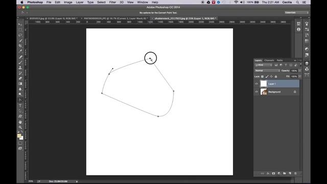327x184 pixels.
Task: Open the background color picker
Action: (21, 139)
